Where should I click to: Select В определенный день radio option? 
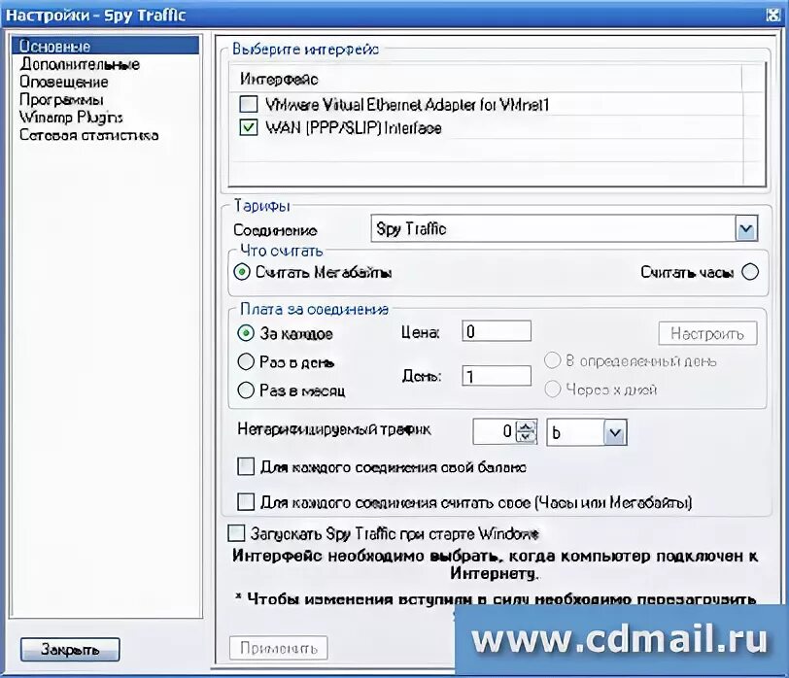coord(553,360)
